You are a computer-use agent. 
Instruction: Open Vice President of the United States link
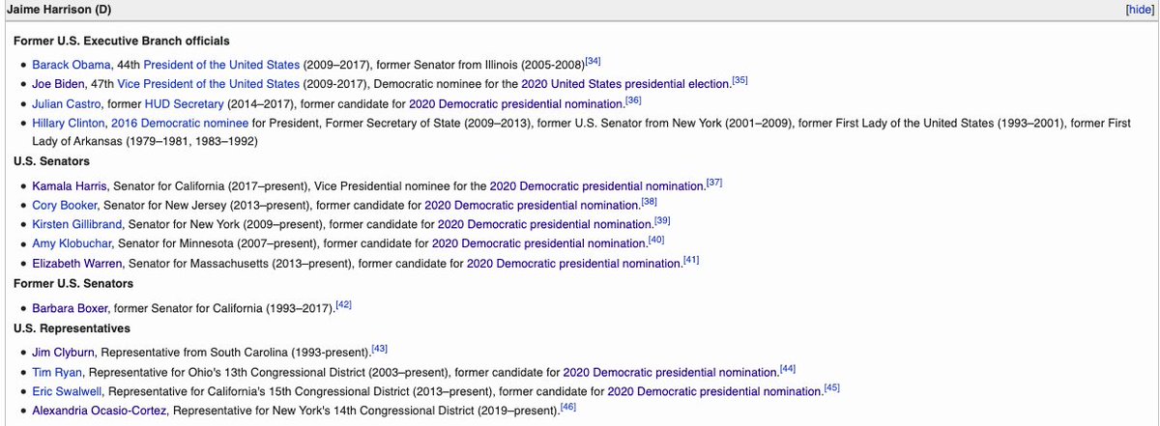[x=211, y=84]
